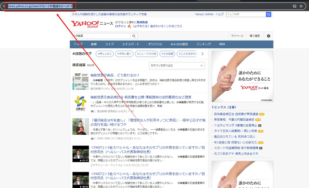Click the bookmark star icon in address bar
The image size is (309, 188).
pyautogui.click(x=301, y=6)
